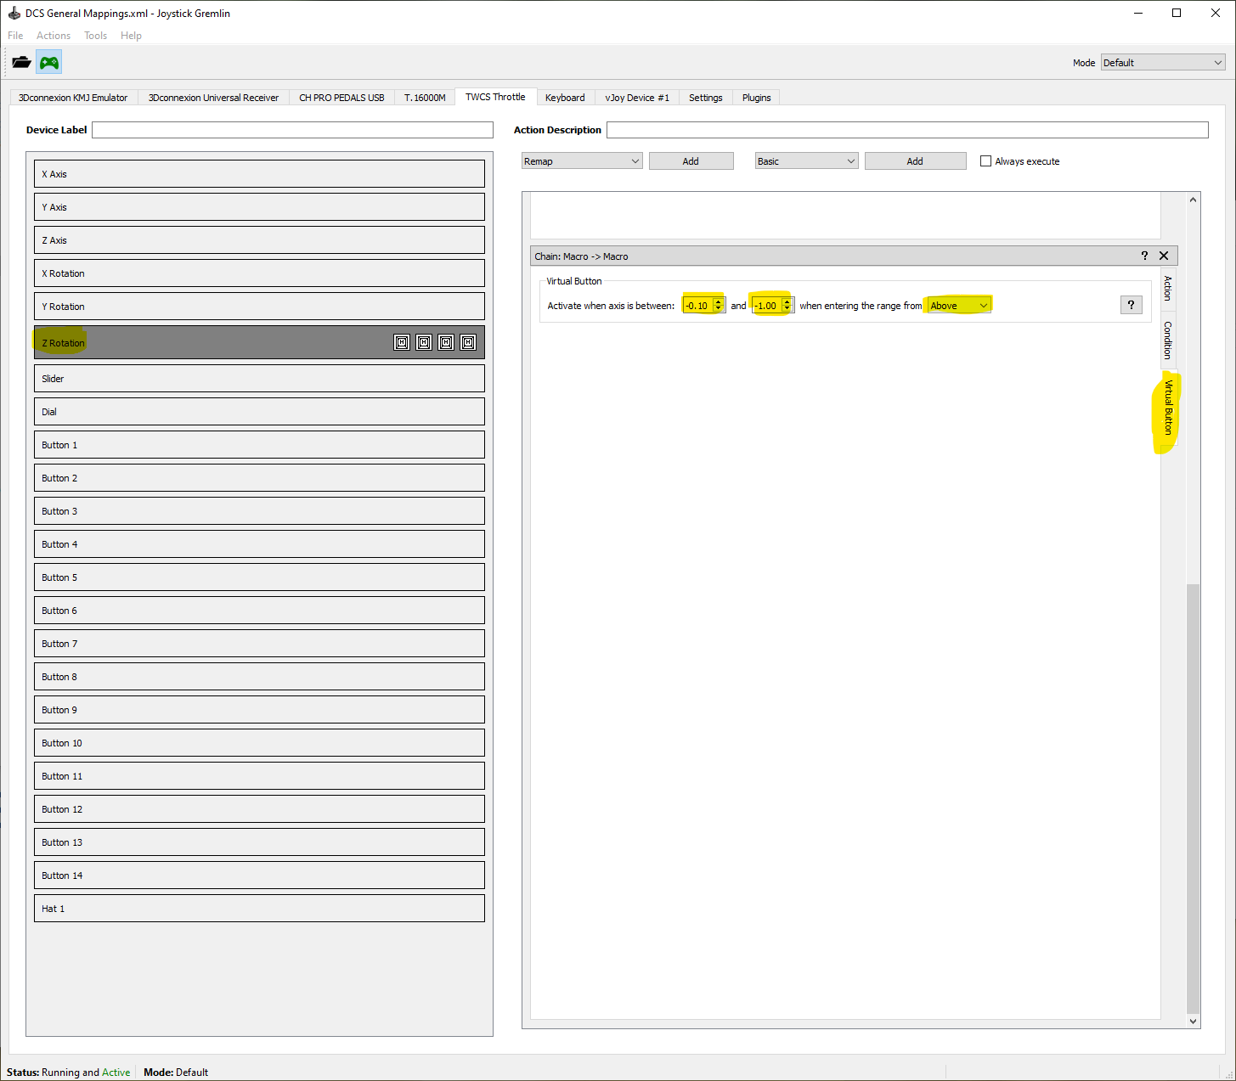This screenshot has height=1081, width=1236.
Task: Click the action panel vertical scrollbar thumb
Action: pyautogui.click(x=1194, y=798)
